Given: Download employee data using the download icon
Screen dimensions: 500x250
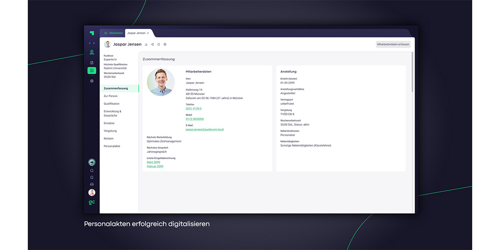Looking at the screenshot, I should (x=146, y=44).
